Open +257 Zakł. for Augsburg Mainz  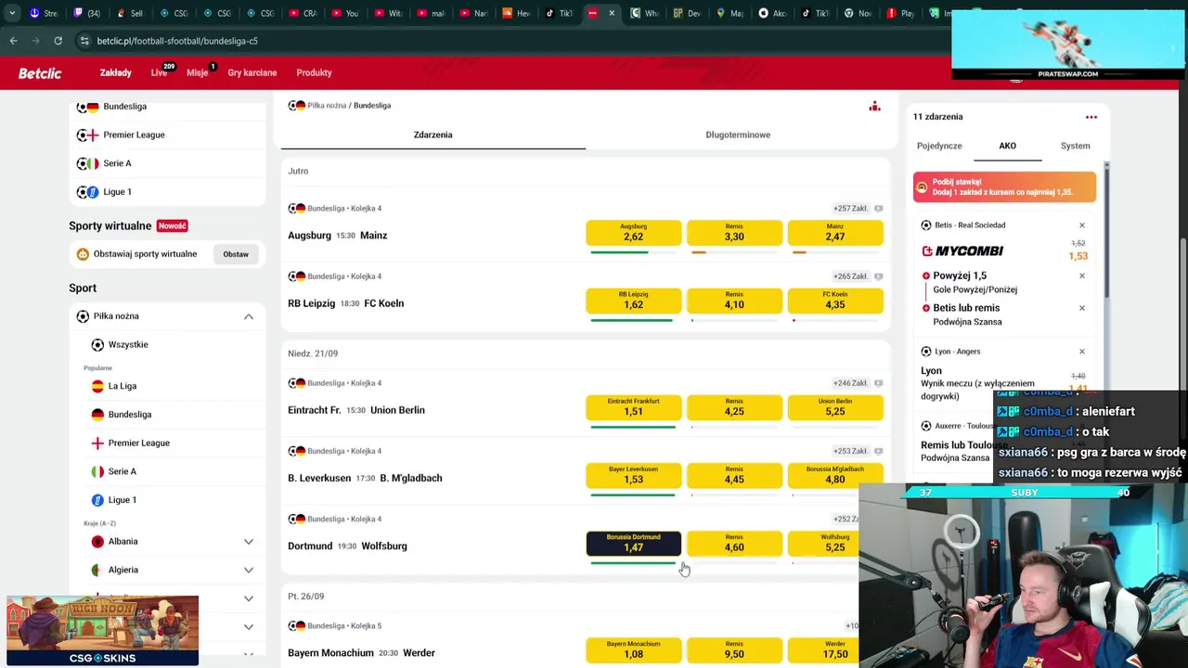tap(850, 209)
